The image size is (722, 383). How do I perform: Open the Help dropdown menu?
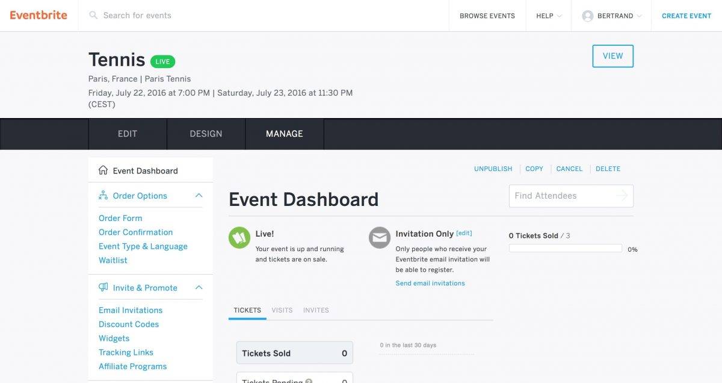coord(548,16)
